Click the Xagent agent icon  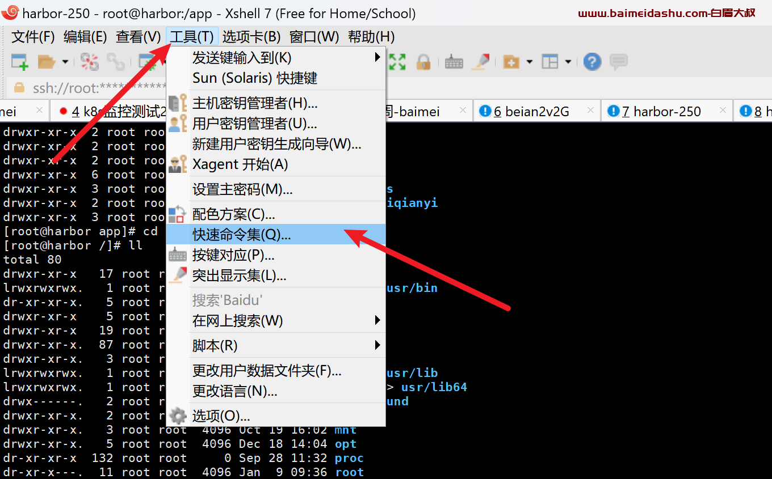pos(178,164)
